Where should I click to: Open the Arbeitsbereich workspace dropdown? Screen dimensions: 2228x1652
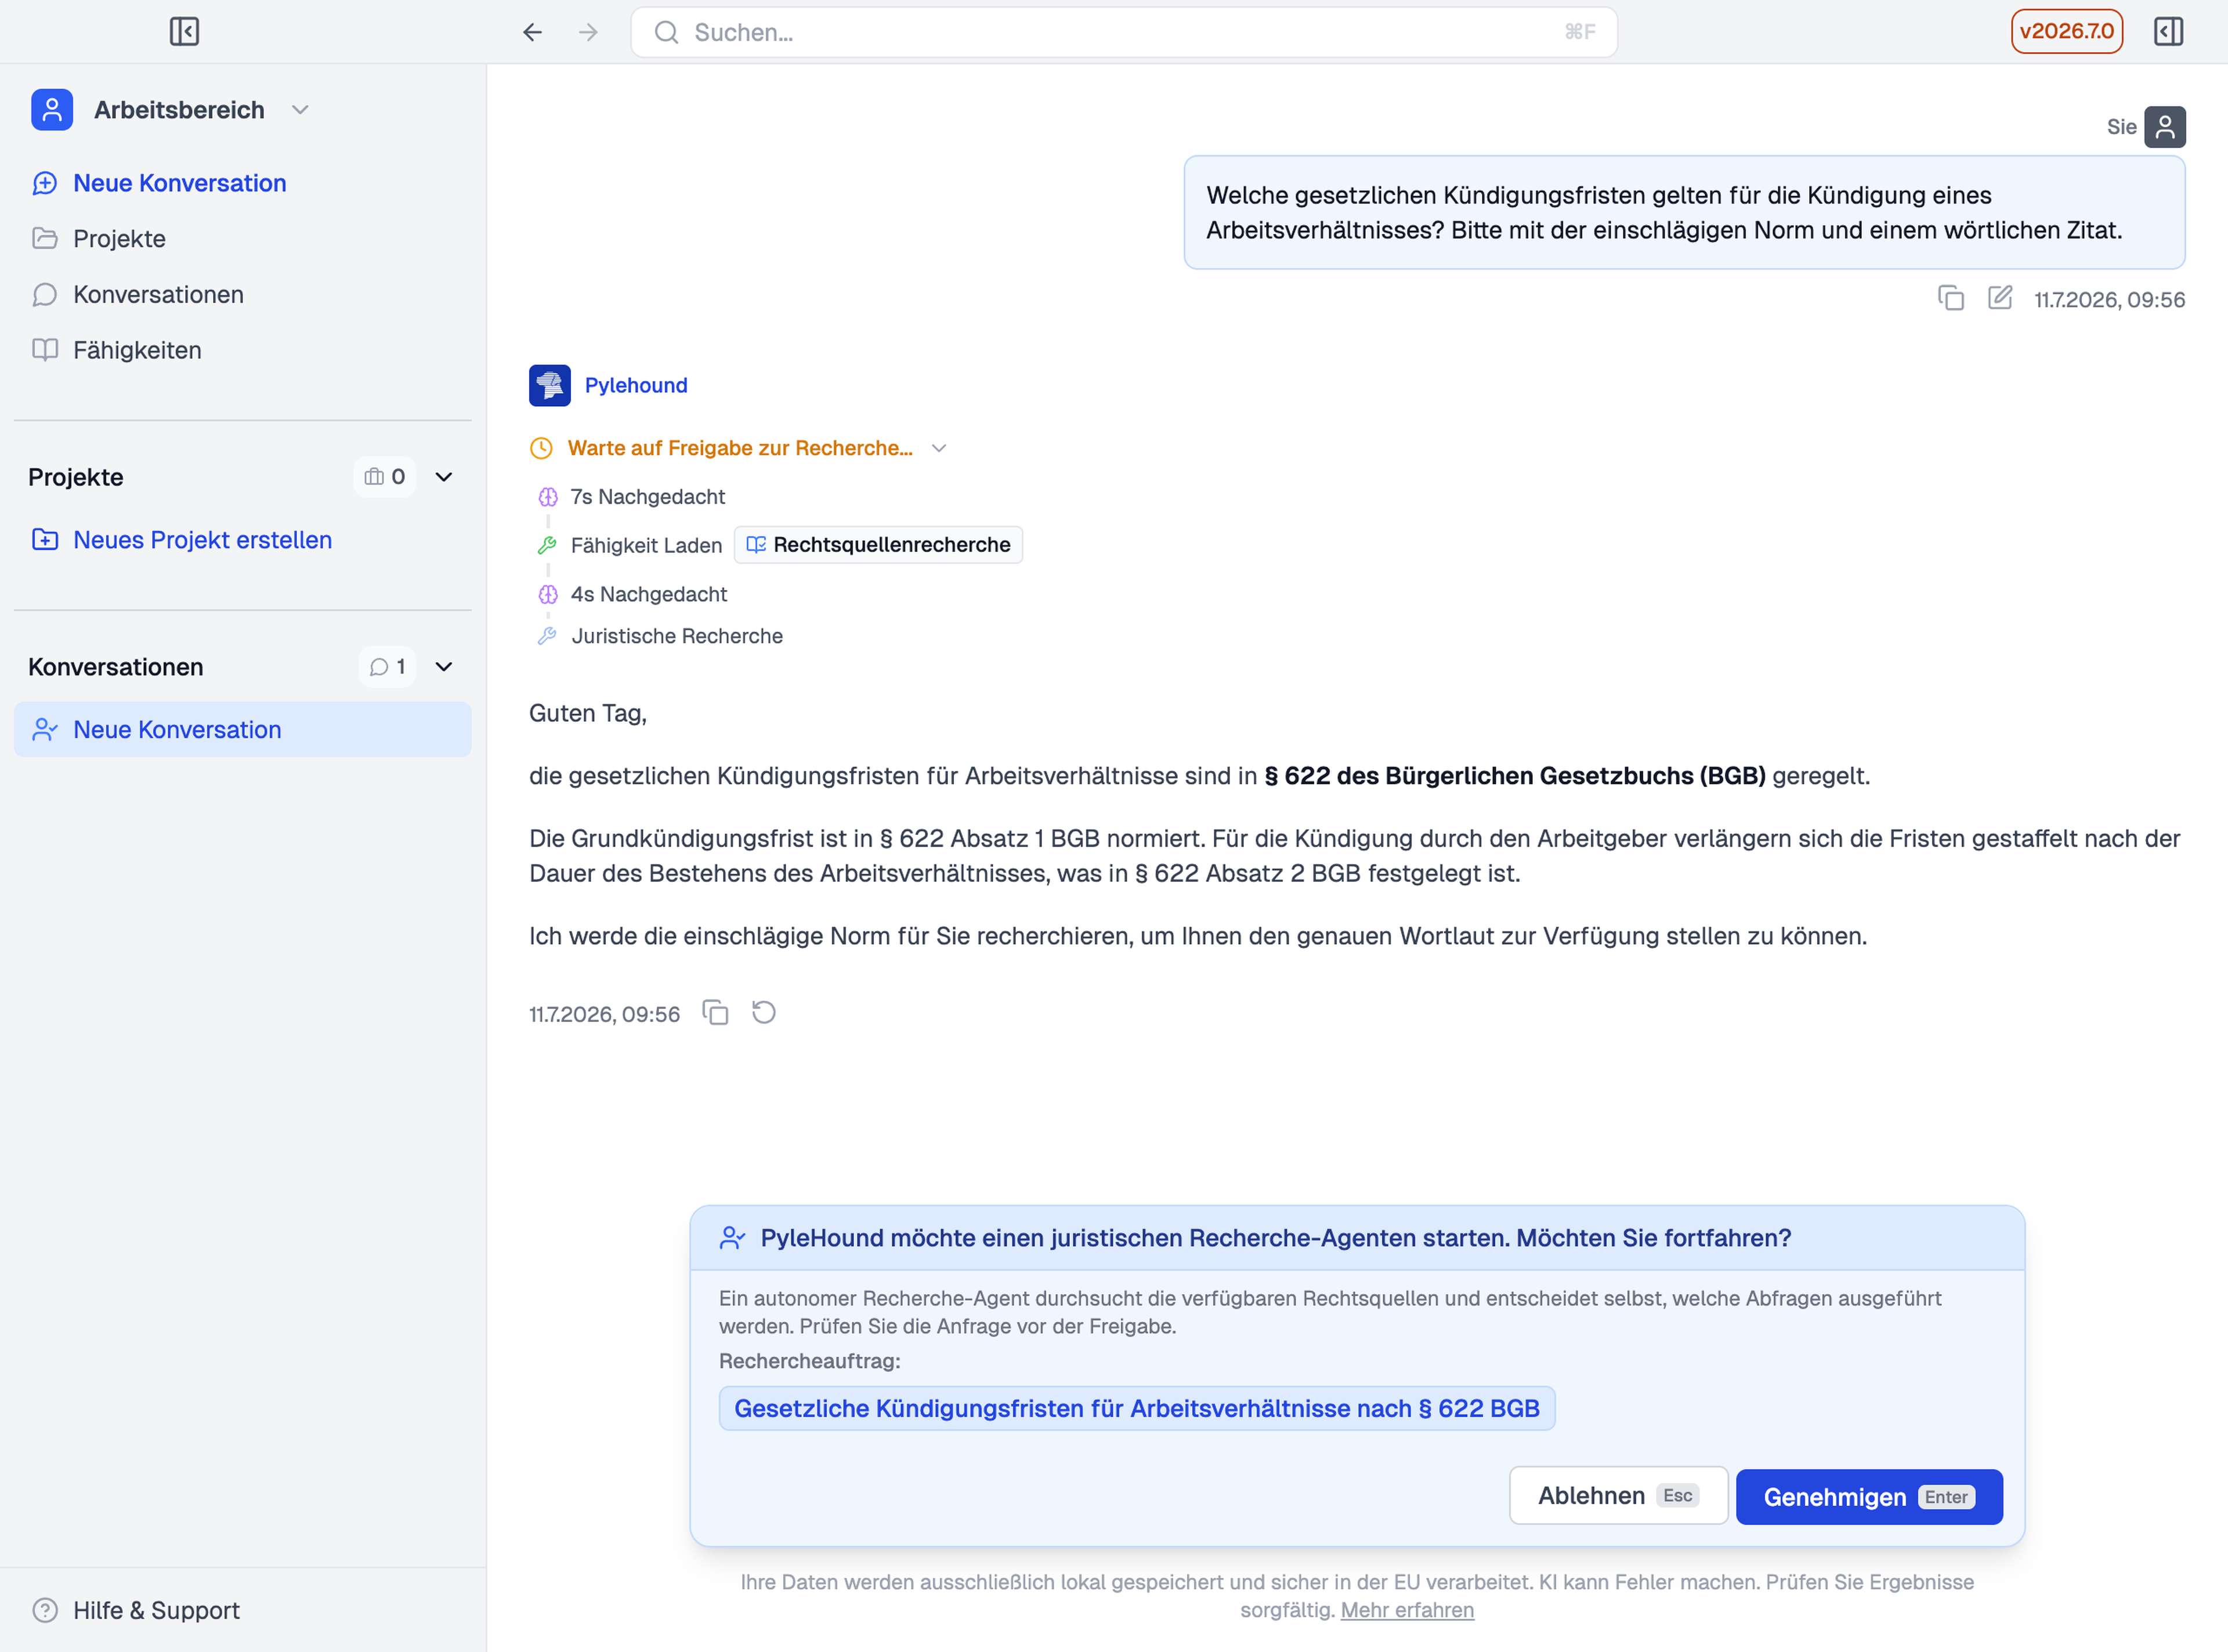[x=300, y=110]
